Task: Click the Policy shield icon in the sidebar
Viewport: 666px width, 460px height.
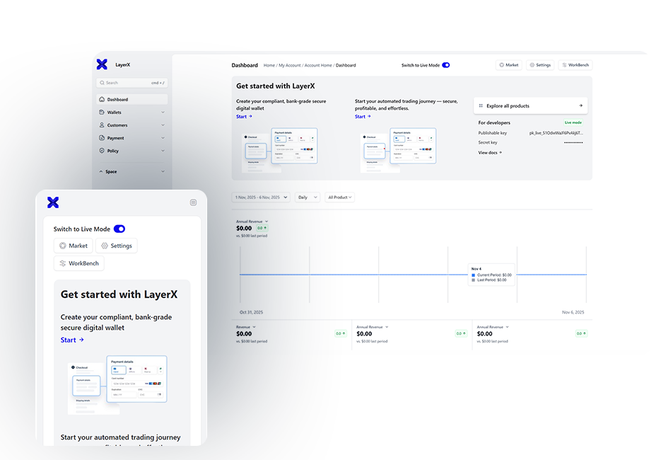Action: (102, 151)
